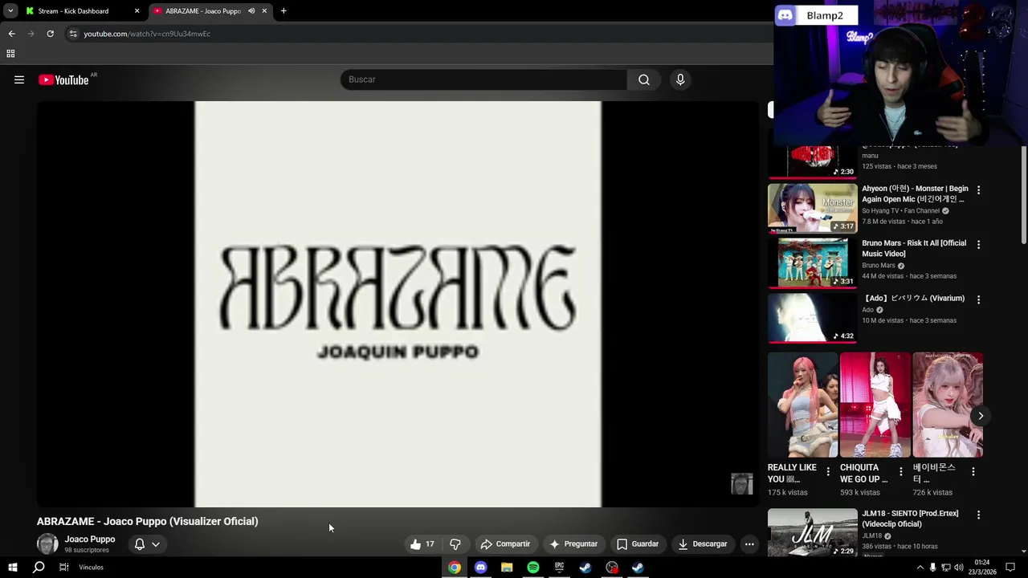The height and width of the screenshot is (578, 1028).
Task: Start voice search with microphone icon
Action: coord(680,79)
